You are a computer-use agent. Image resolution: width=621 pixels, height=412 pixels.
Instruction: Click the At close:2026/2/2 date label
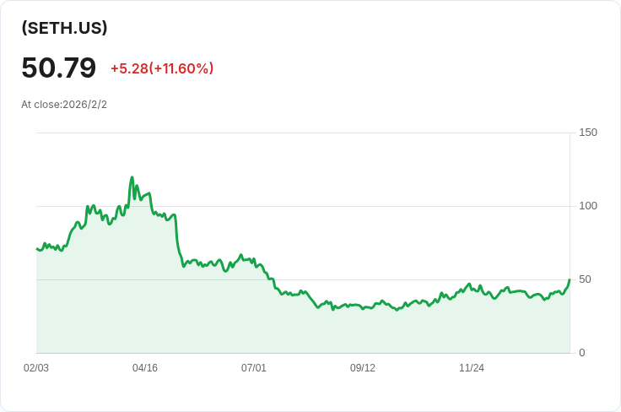pos(64,105)
